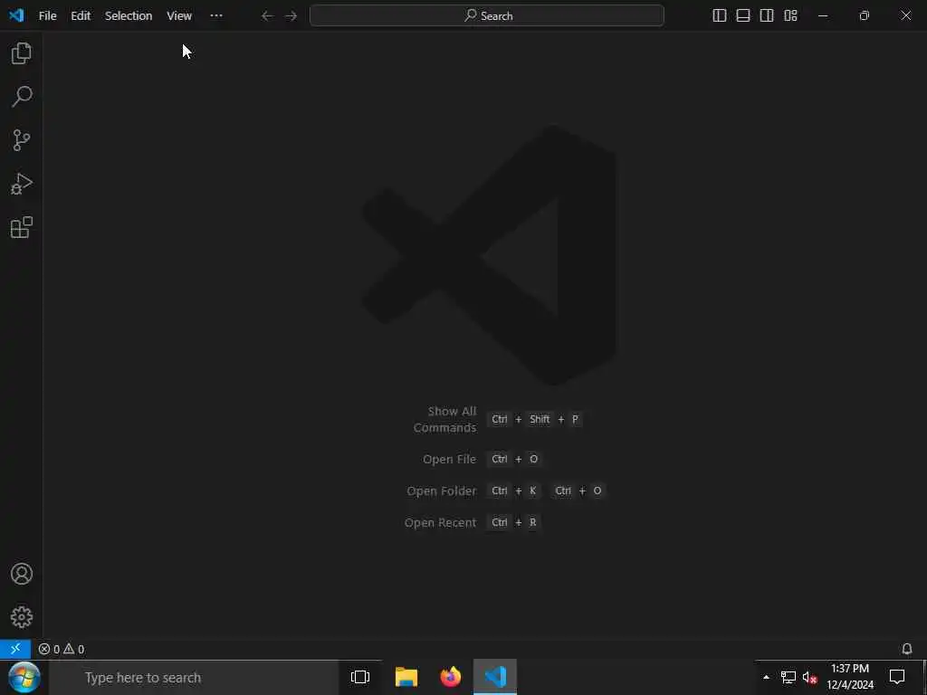Open the Manage gear icon
This screenshot has width=927, height=695.
pos(22,617)
